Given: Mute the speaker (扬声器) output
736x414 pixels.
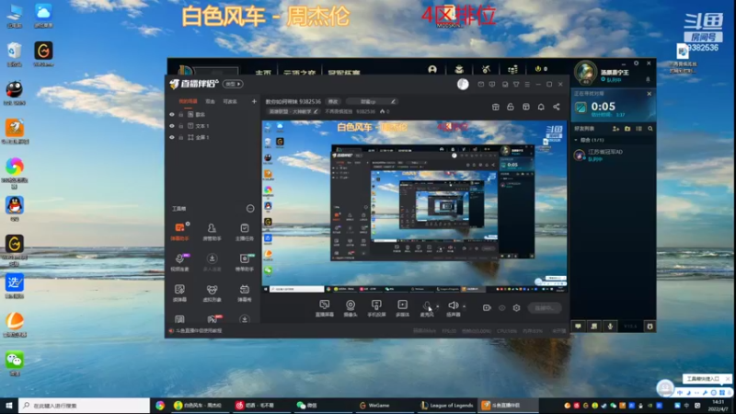Looking at the screenshot, I should (453, 307).
